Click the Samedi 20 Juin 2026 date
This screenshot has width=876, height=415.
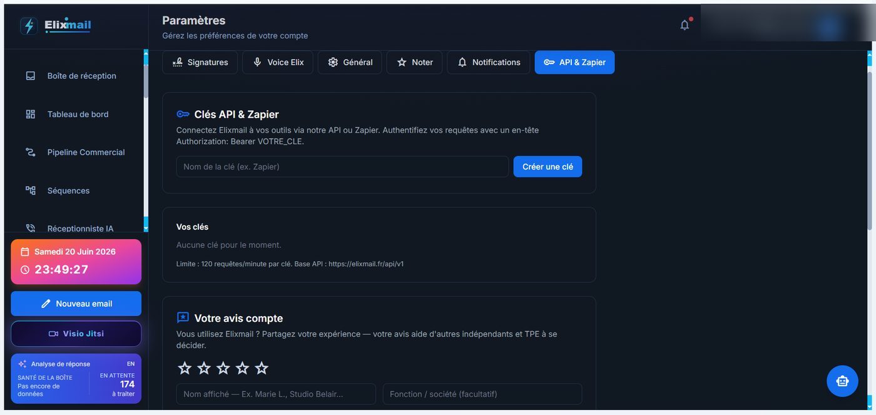75,252
